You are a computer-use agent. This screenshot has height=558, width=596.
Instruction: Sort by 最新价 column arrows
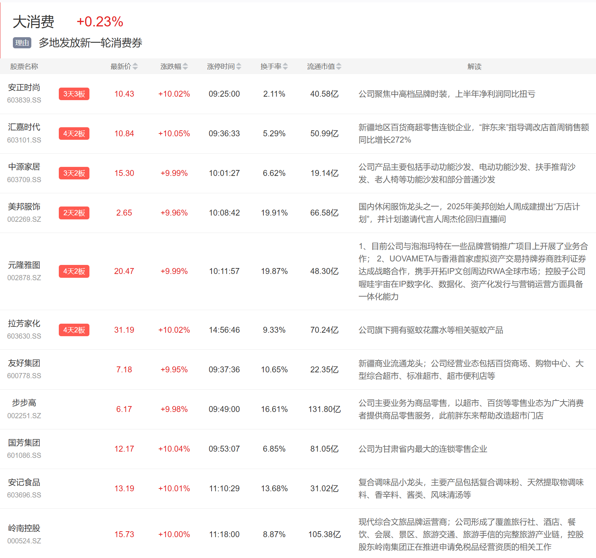click(135, 66)
